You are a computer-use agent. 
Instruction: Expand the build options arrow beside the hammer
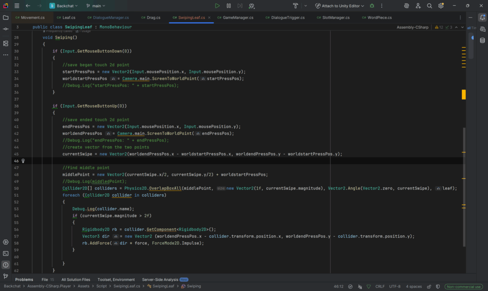click(305, 6)
